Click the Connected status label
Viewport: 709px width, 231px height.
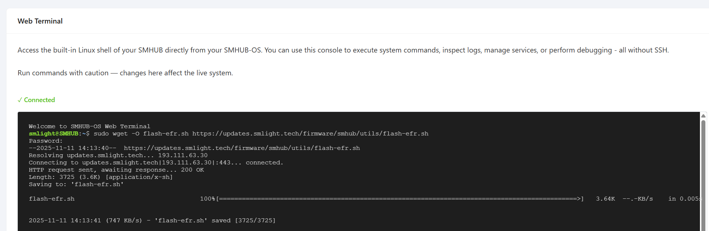[39, 100]
